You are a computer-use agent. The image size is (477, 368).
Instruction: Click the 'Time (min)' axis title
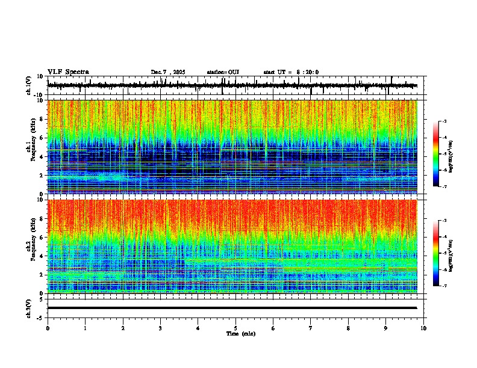tap(241, 334)
